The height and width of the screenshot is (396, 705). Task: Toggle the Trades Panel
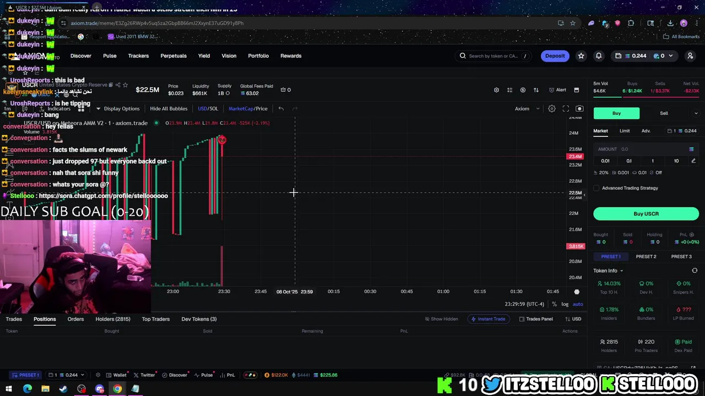536,319
